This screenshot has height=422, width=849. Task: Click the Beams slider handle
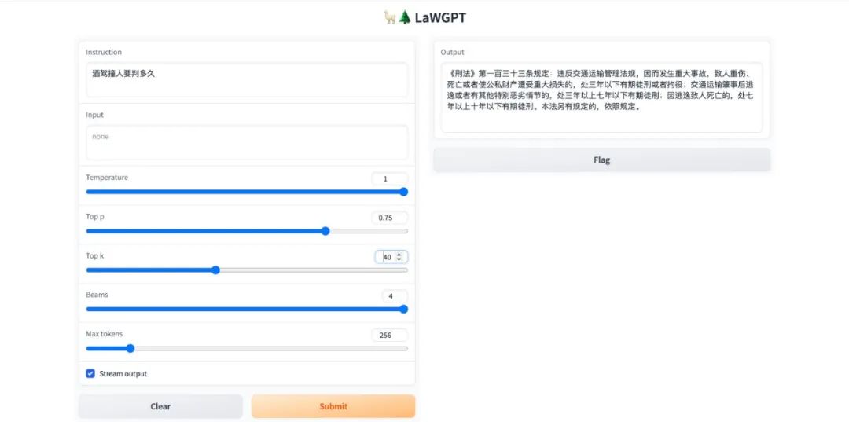(403, 310)
